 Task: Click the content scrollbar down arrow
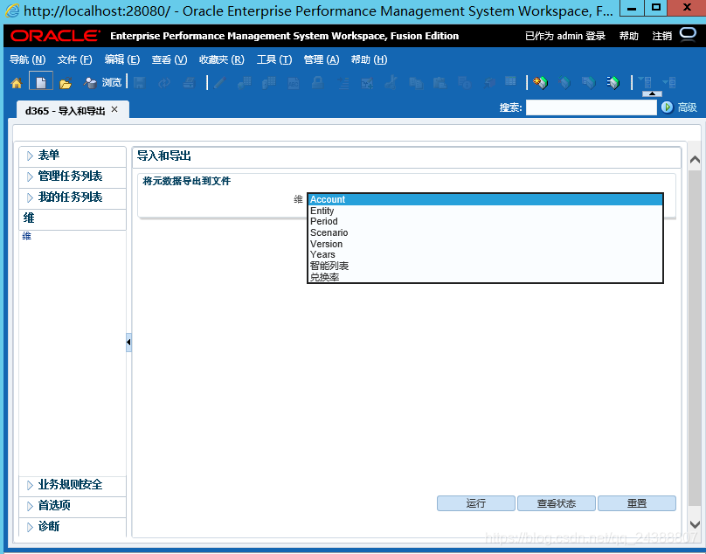click(695, 524)
